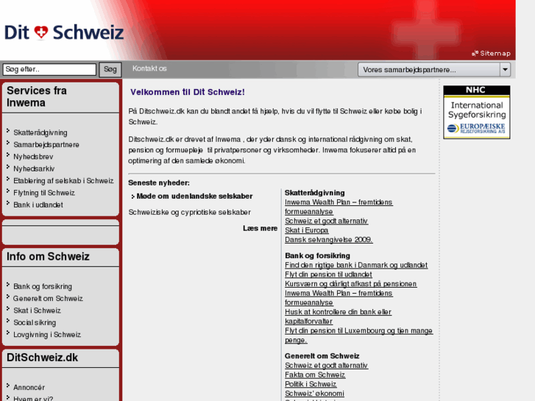Screen dimensions: 535x401
Task: Click Schweiziske og cypriotiske selskaber text
Action: [189, 213]
